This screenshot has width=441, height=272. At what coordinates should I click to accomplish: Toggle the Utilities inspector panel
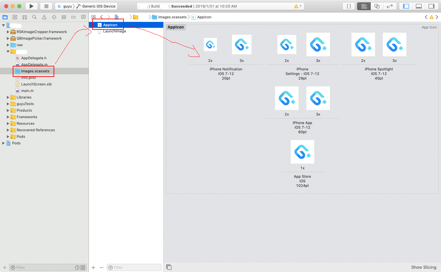click(x=432, y=6)
